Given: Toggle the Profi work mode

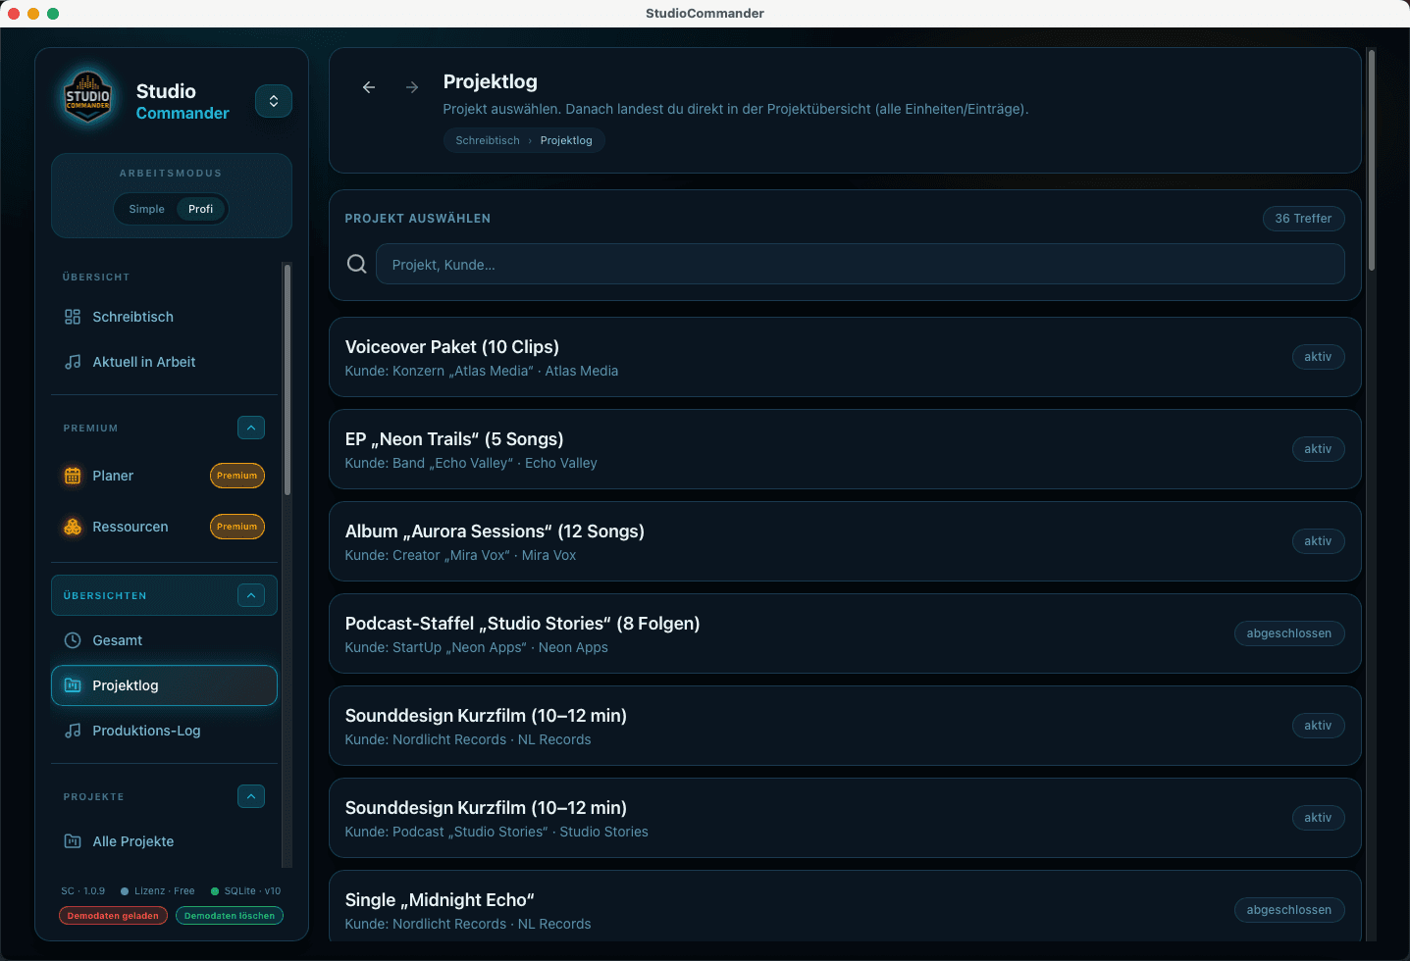Looking at the screenshot, I should [200, 209].
